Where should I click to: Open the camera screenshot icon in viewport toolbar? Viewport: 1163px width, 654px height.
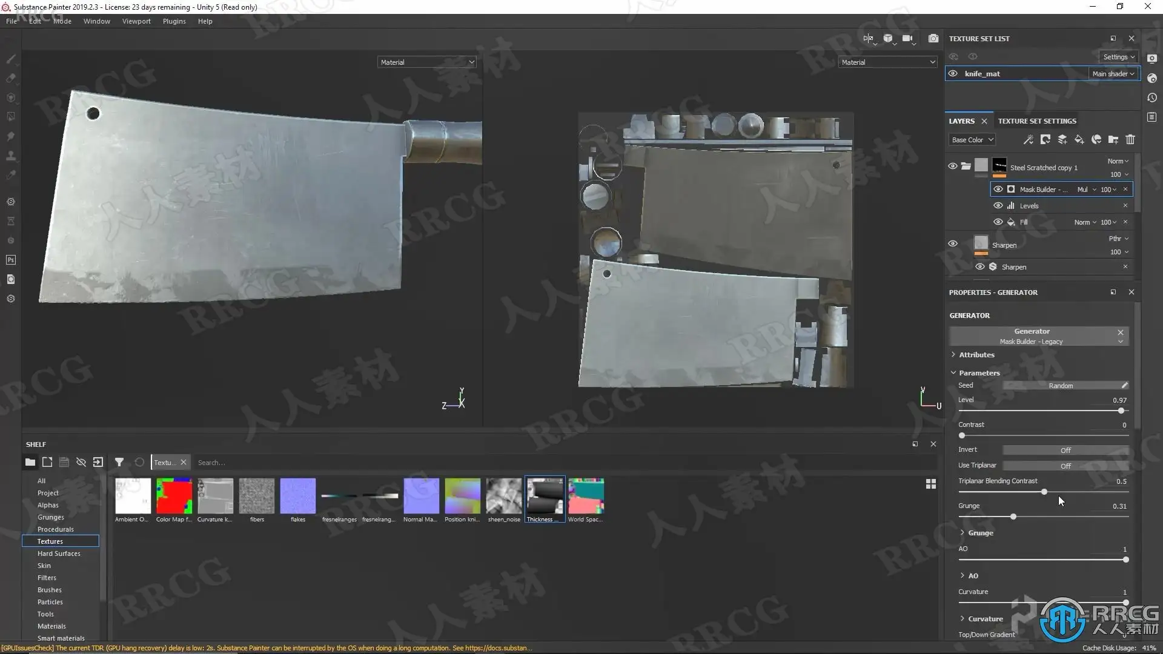pos(933,39)
